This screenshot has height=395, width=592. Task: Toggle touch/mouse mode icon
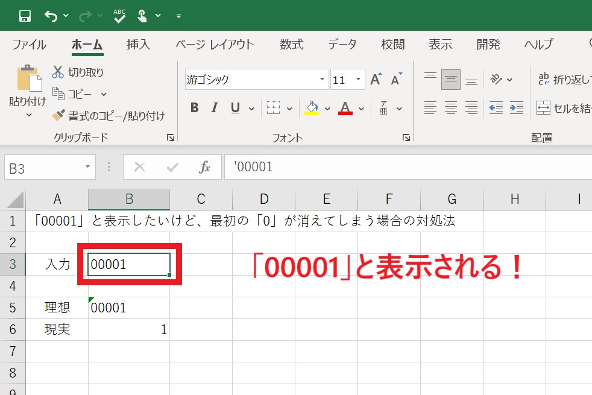pos(142,16)
